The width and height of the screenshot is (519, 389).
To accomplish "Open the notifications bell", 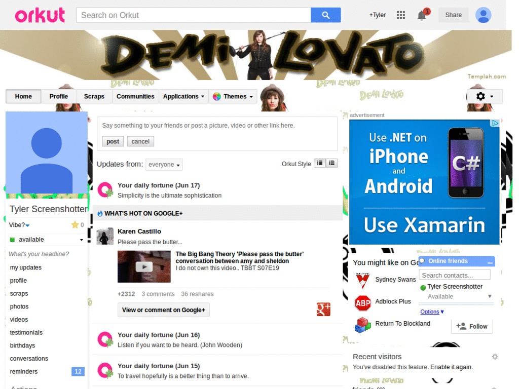I will (421, 15).
